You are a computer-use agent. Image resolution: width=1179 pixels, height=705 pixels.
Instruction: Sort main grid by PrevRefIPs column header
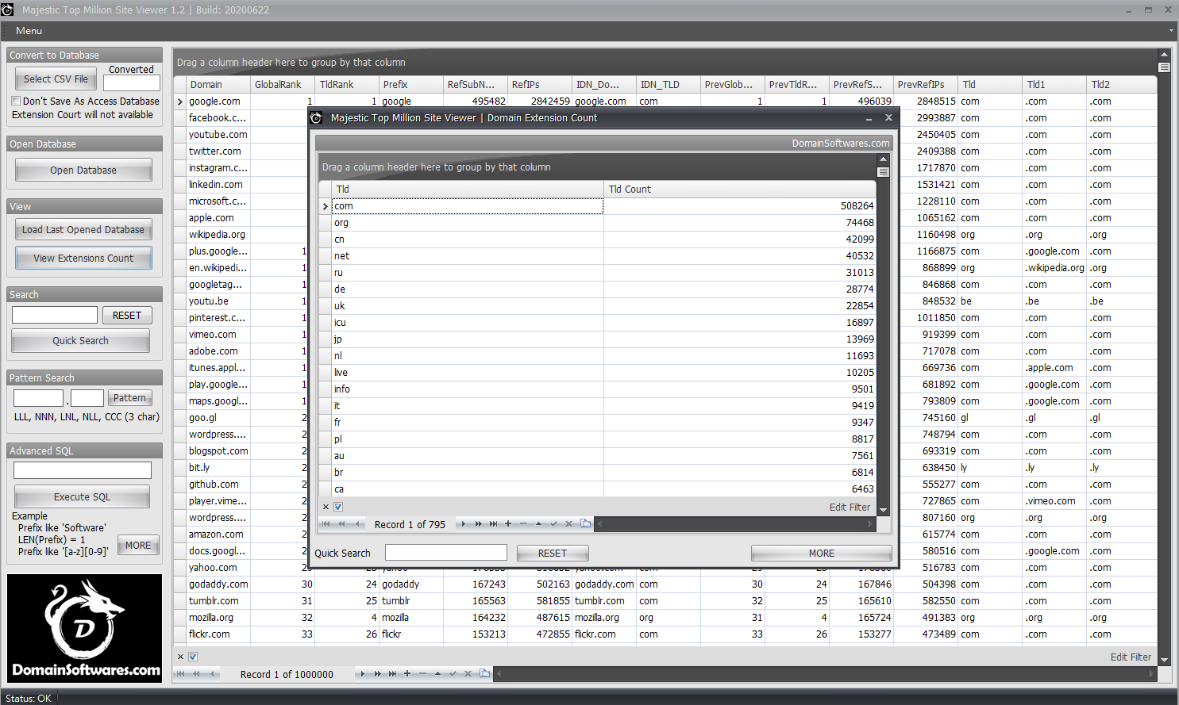coord(926,85)
